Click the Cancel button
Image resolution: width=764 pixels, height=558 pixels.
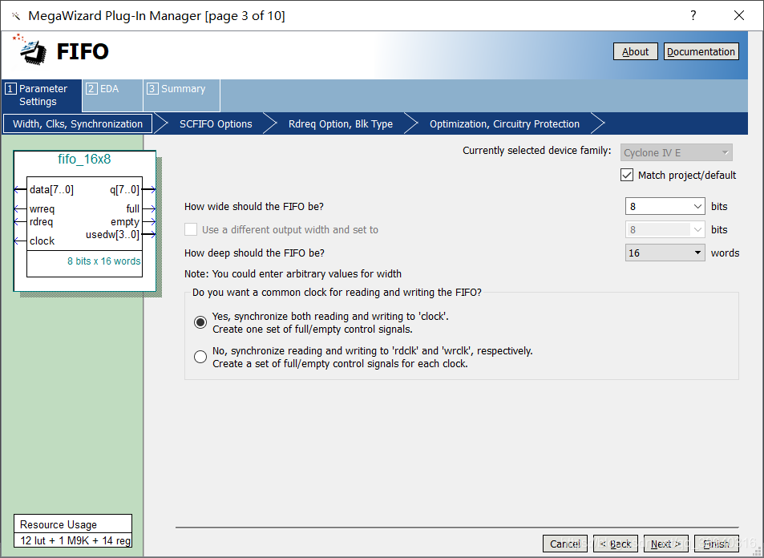(x=565, y=544)
